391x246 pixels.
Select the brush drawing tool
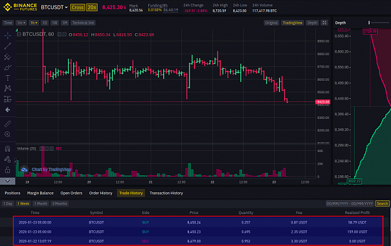[8, 68]
